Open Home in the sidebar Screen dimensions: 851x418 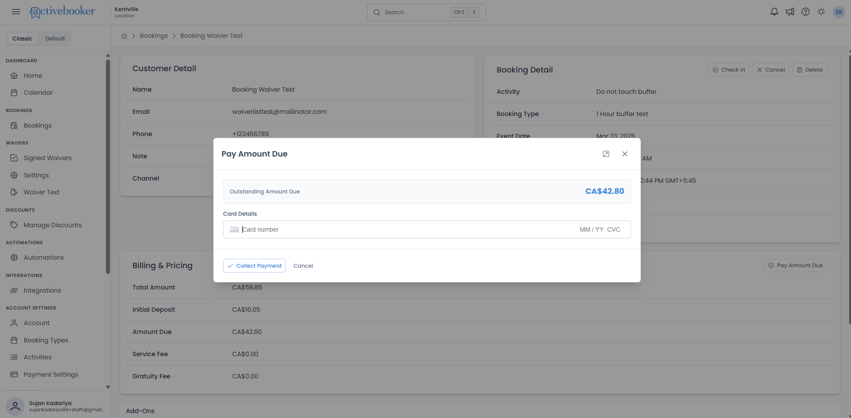pyautogui.click(x=33, y=76)
